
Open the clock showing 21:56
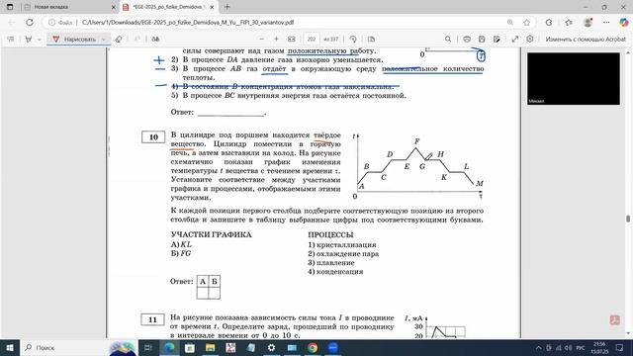[x=599, y=347]
